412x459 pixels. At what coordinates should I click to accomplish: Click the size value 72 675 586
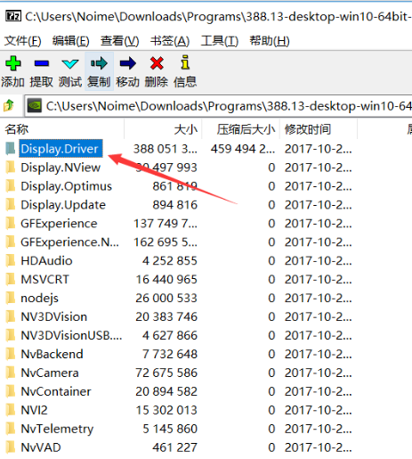[x=166, y=373]
